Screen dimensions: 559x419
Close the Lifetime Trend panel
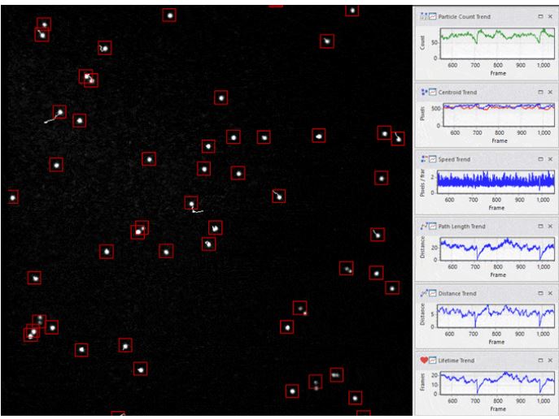(x=550, y=360)
